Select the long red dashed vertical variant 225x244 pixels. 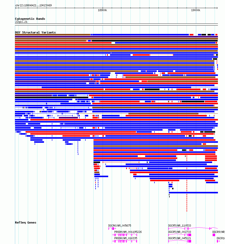tap(187, 195)
